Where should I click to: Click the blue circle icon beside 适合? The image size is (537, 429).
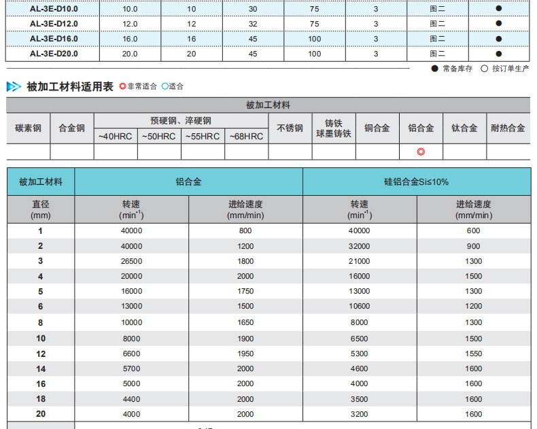click(x=165, y=86)
